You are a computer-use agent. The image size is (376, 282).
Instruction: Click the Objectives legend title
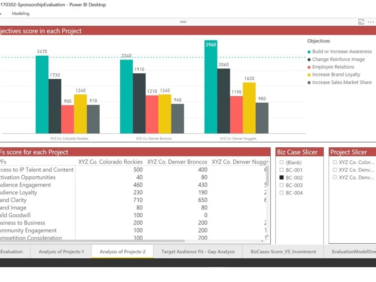click(x=319, y=41)
